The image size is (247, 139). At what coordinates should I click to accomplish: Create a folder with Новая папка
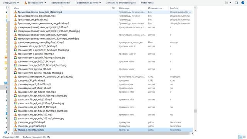click(147, 3)
